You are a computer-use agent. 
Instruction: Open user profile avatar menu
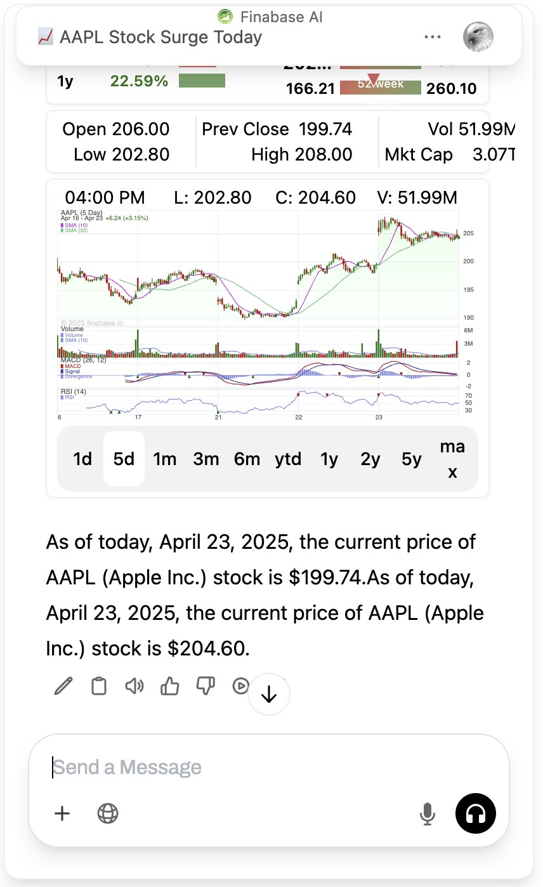478,37
